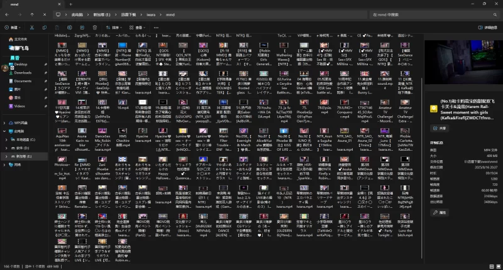Click the Delete trash icon in toolbar
The width and height of the screenshot is (503, 270).
point(93,28)
